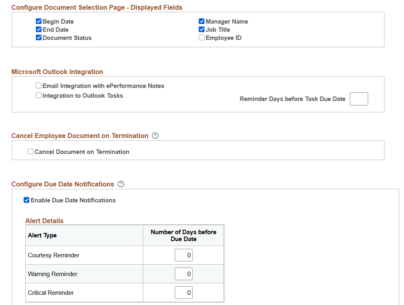This screenshot has width=404, height=305.
Task: Enable Email Integration with ePerformance Notes
Action: click(x=39, y=86)
